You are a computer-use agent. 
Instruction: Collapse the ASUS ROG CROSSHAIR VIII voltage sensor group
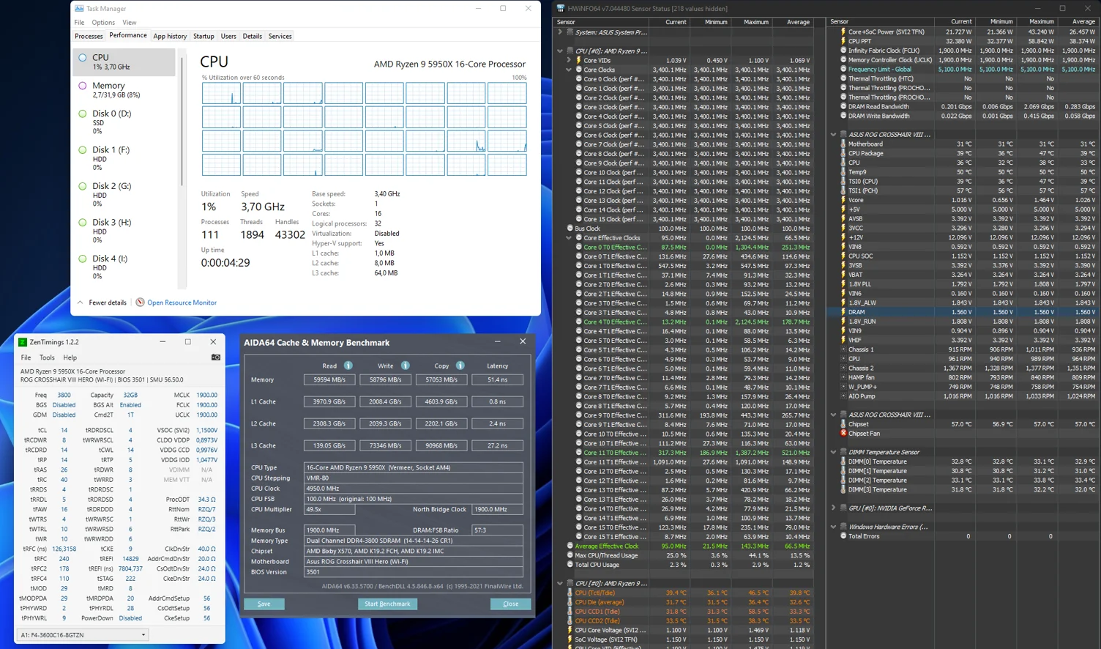point(833,135)
